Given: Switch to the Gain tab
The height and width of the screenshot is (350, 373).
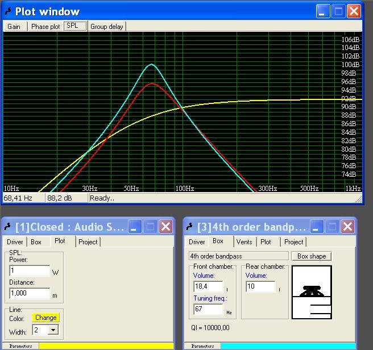Looking at the screenshot, I should point(15,26).
